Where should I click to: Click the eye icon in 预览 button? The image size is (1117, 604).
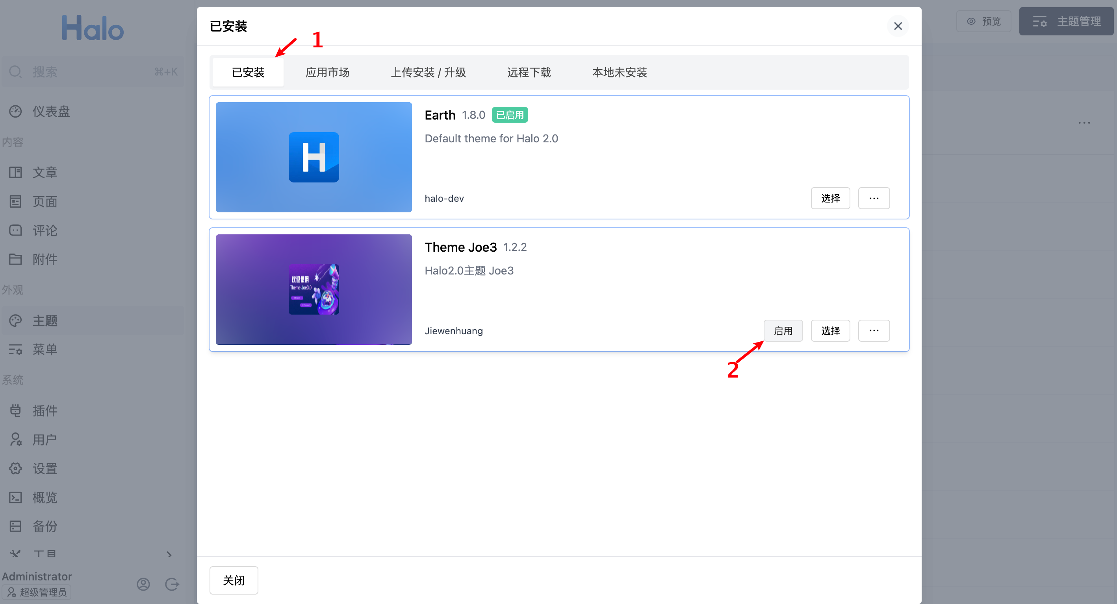click(971, 21)
